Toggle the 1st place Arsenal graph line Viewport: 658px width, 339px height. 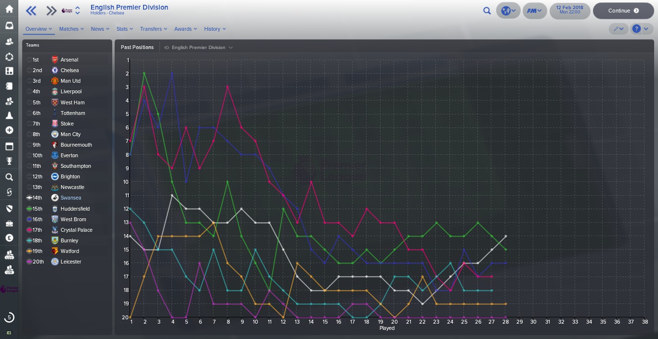[x=29, y=60]
